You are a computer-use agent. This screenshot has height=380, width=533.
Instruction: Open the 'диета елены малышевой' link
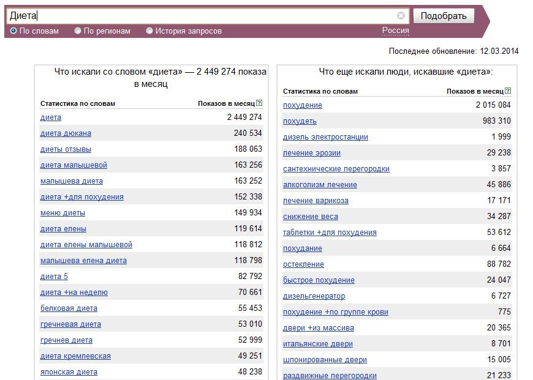(x=86, y=245)
